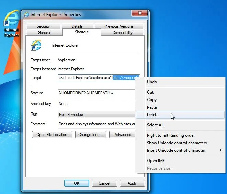Click the Reconversion menu entry

pyautogui.click(x=180, y=168)
